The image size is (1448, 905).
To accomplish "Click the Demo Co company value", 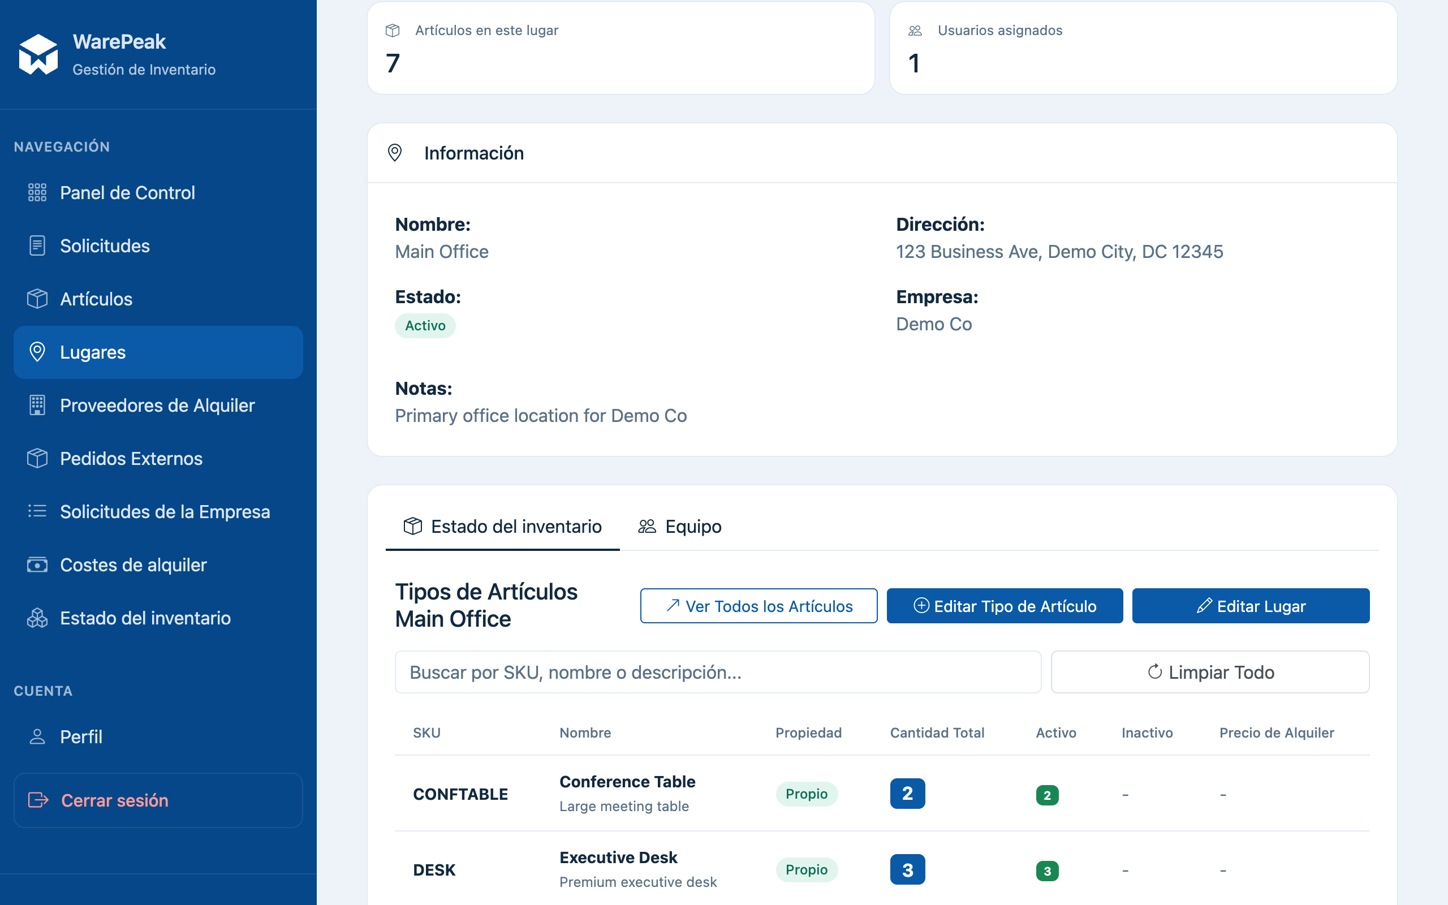I will 933,324.
